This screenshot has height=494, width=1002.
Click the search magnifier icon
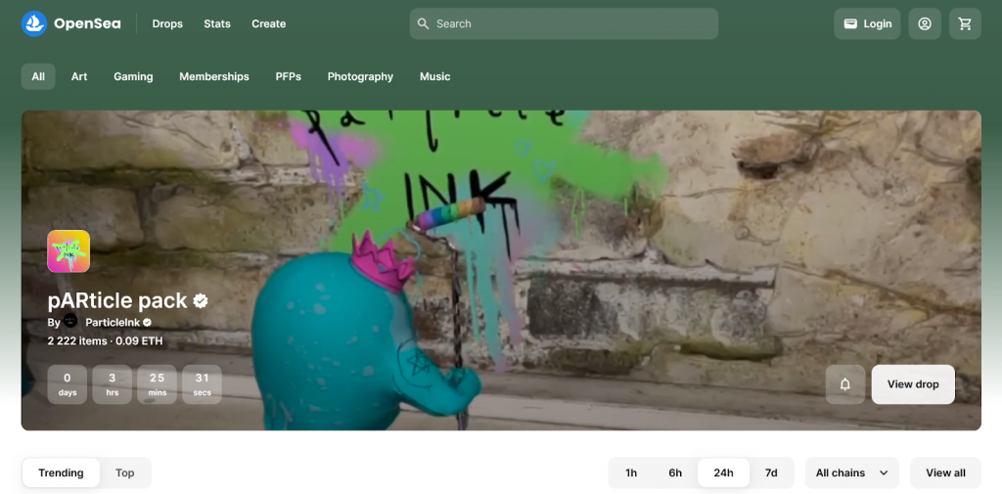[x=423, y=23]
